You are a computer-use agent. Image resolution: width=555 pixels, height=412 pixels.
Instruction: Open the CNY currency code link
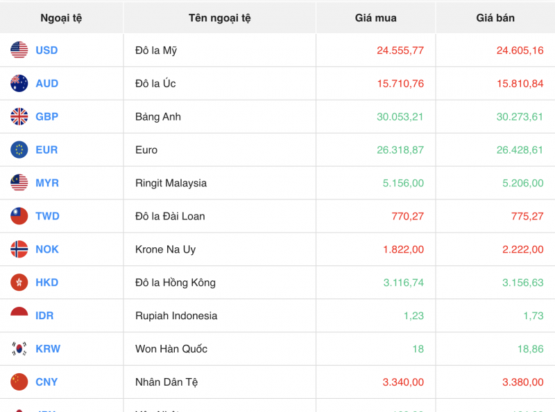[x=46, y=382]
